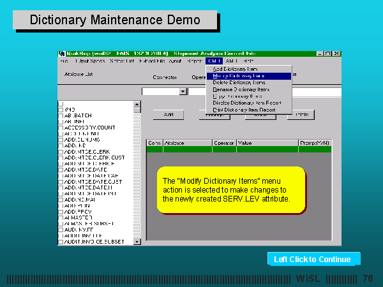Select Modify Dictionary Items menu entry
Image resolution: width=383 pixels, height=287 pixels.
249,76
